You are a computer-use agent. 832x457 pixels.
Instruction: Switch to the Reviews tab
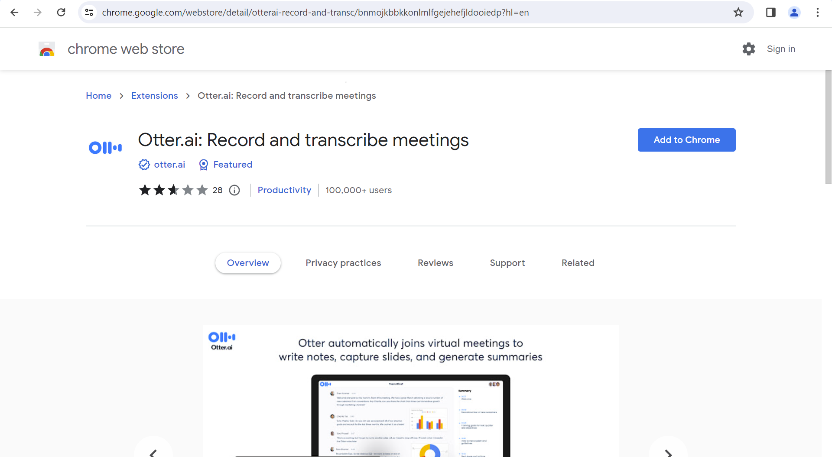[435, 263]
